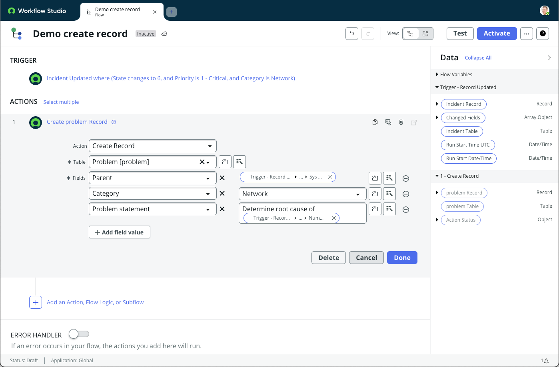This screenshot has width=559, height=367.
Task: Remove the Problem statement field row
Action: click(406, 210)
